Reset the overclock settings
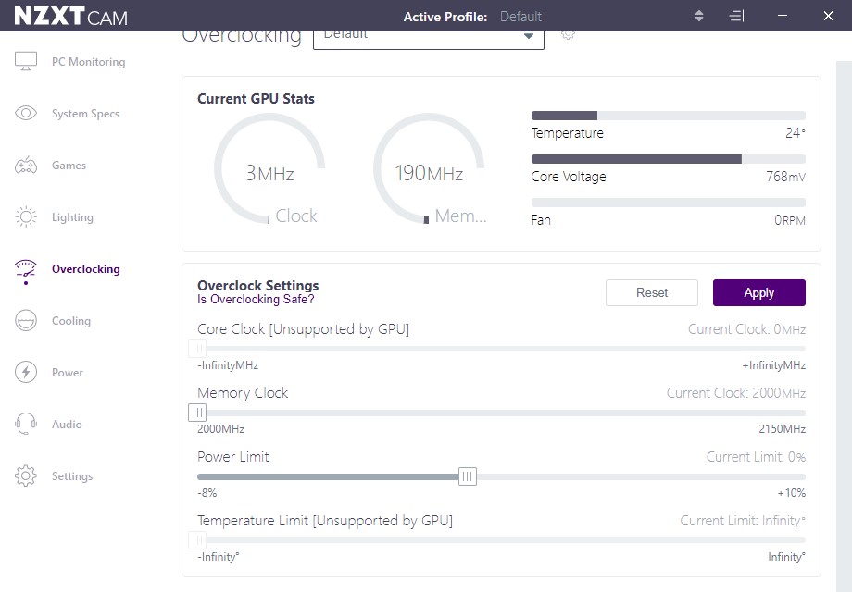Screen dimensions: 852x592 click(652, 293)
